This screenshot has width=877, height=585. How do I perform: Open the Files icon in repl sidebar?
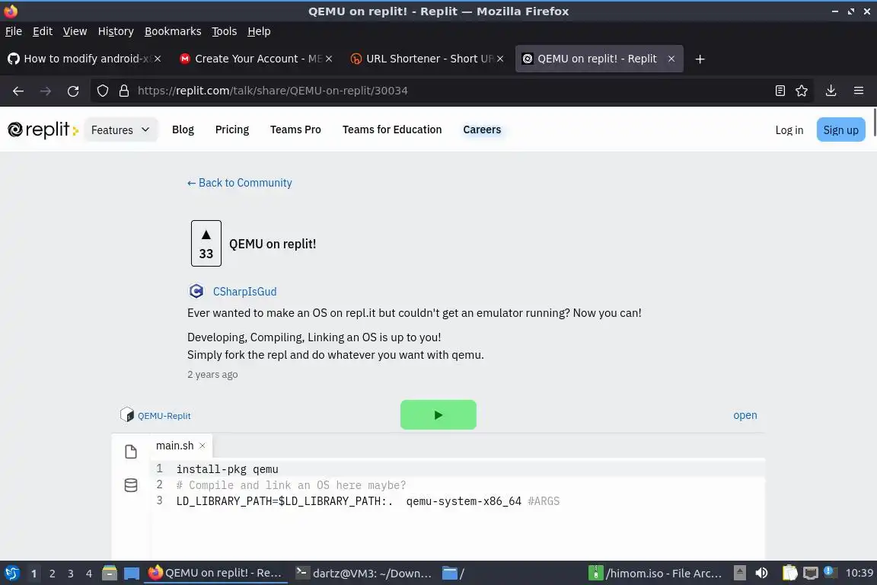(131, 452)
